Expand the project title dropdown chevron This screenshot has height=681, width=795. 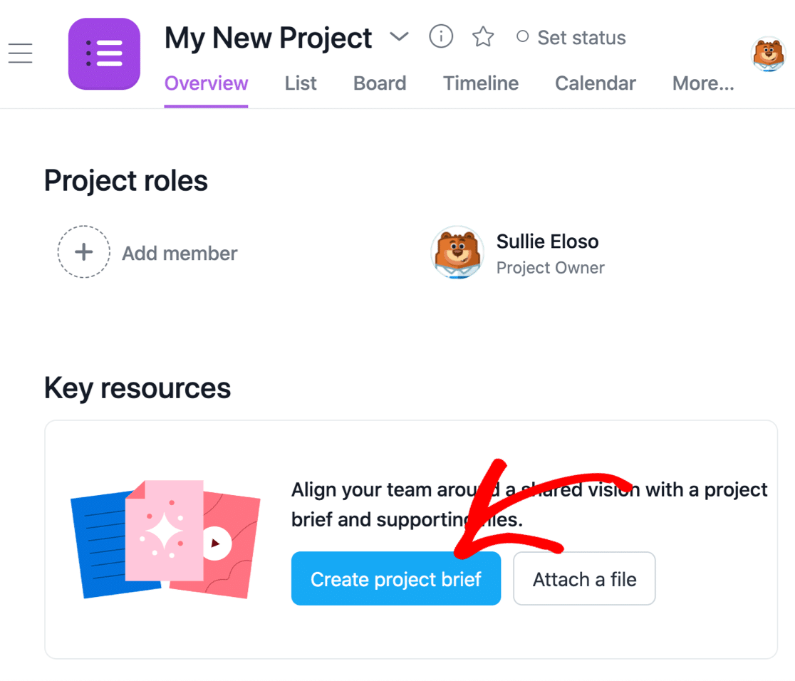click(400, 36)
